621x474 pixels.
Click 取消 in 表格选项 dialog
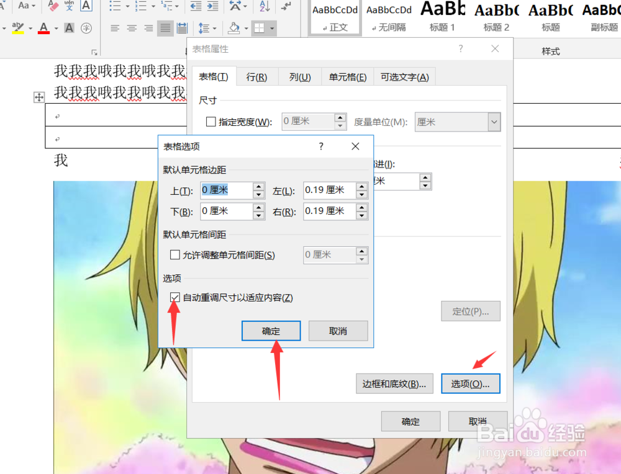coord(338,331)
